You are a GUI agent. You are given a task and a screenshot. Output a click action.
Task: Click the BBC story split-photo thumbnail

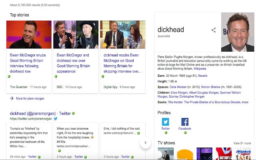point(76,34)
